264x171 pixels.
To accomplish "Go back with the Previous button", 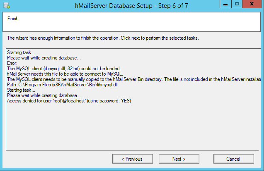I will (x=133, y=159).
